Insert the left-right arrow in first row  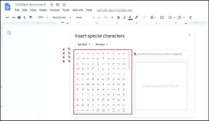(x=98, y=54)
